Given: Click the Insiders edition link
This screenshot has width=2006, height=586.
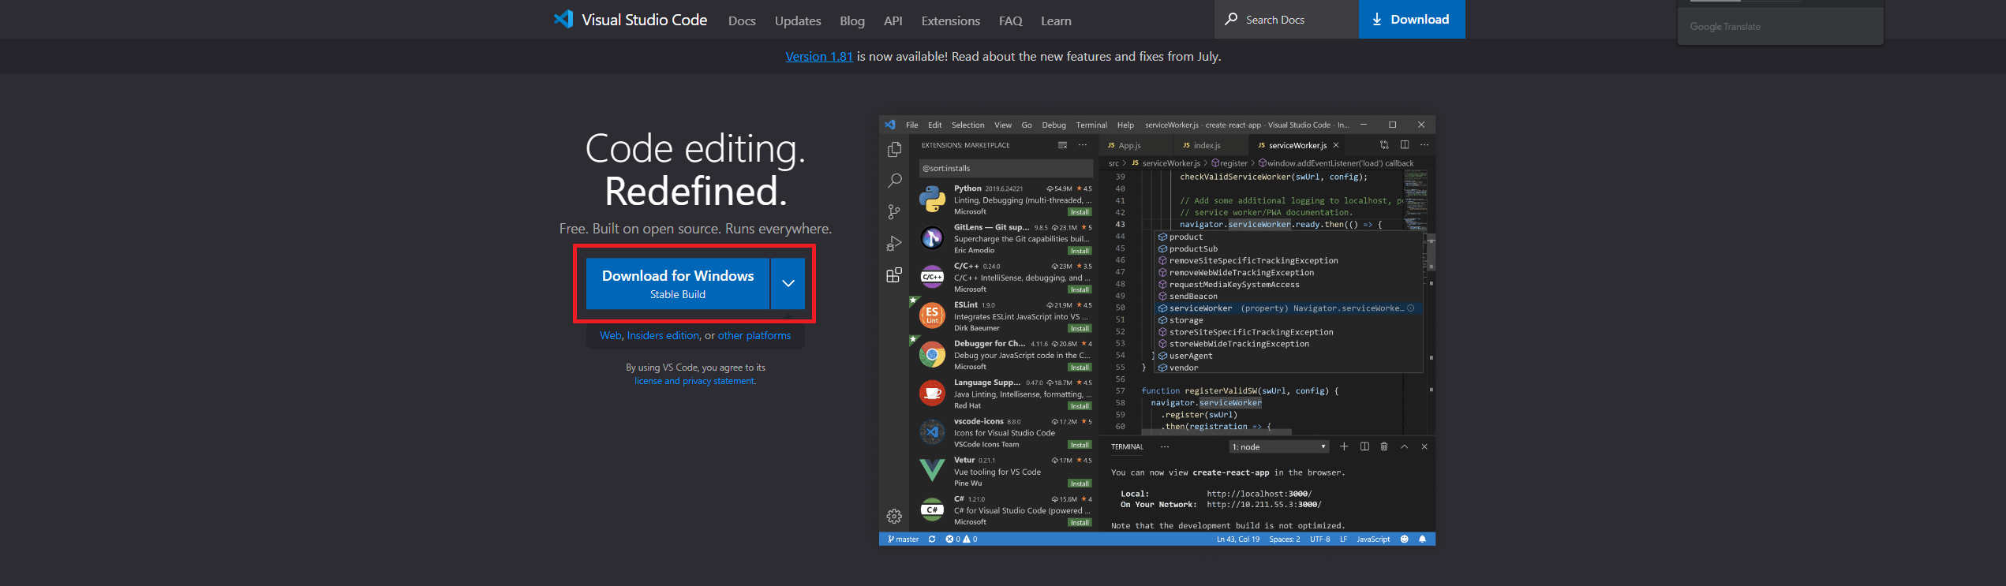Looking at the screenshot, I should coord(663,336).
